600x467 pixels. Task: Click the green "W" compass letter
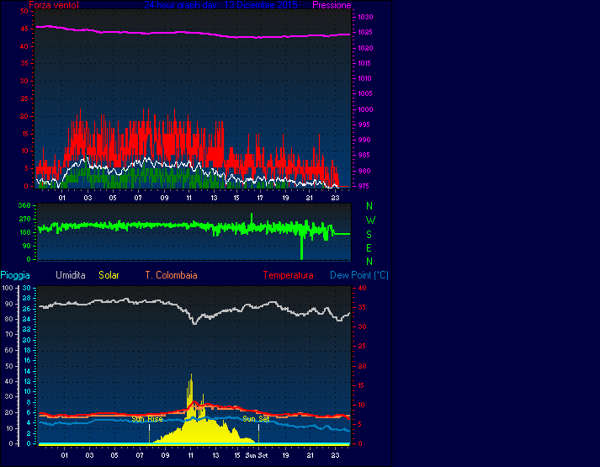370,220
